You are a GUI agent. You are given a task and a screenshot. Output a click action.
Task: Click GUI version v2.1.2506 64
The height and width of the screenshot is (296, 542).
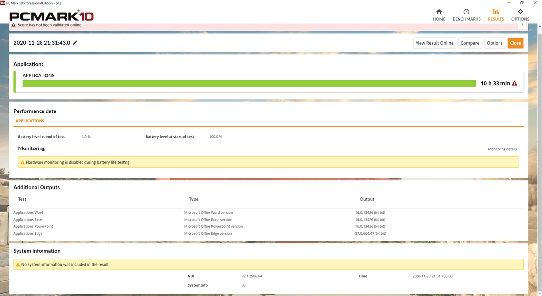coord(251,276)
